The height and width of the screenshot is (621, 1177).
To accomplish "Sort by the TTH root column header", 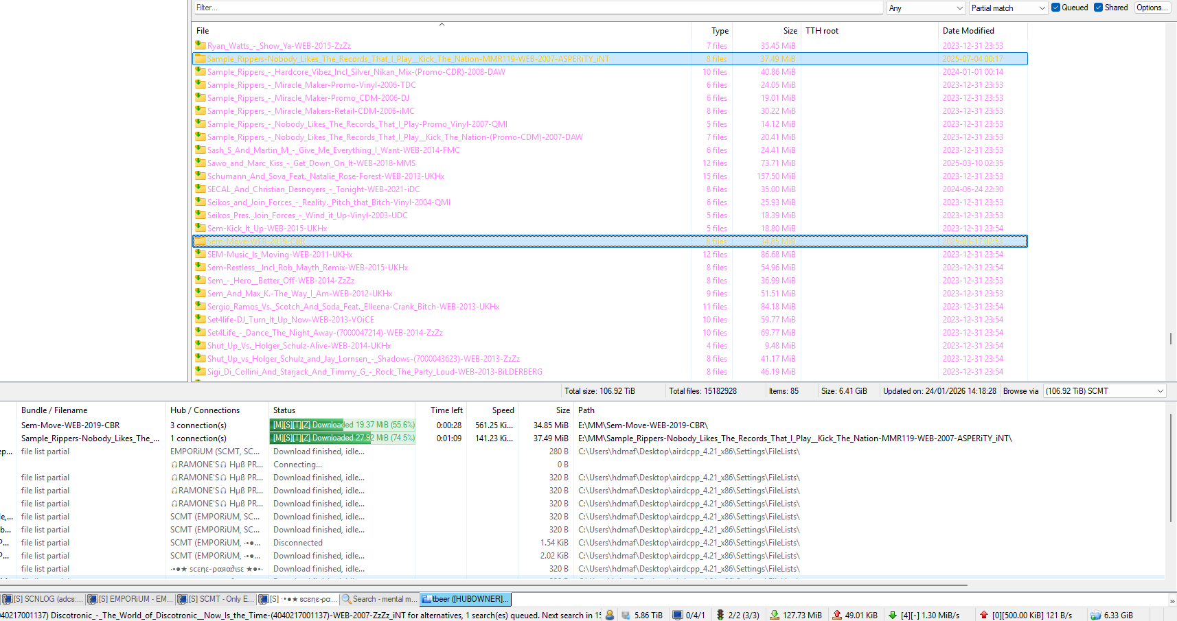I will (870, 31).
